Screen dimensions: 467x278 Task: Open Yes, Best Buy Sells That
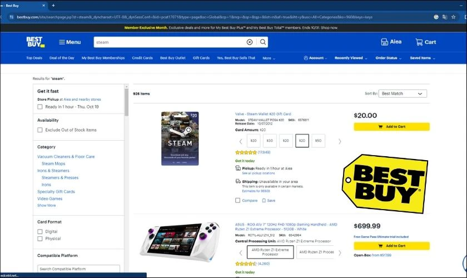(x=236, y=58)
